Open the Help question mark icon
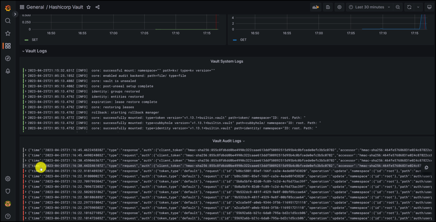This screenshot has width=436, height=222. click(x=8, y=216)
